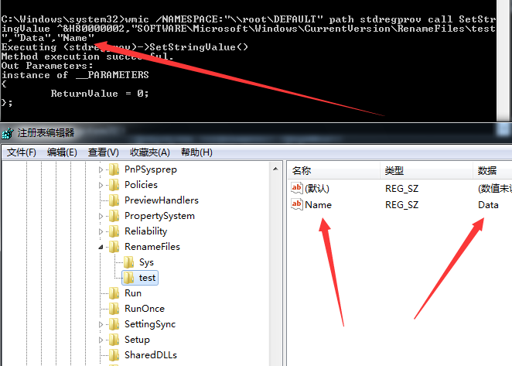Click the string icon of the (默认) value

297,188
